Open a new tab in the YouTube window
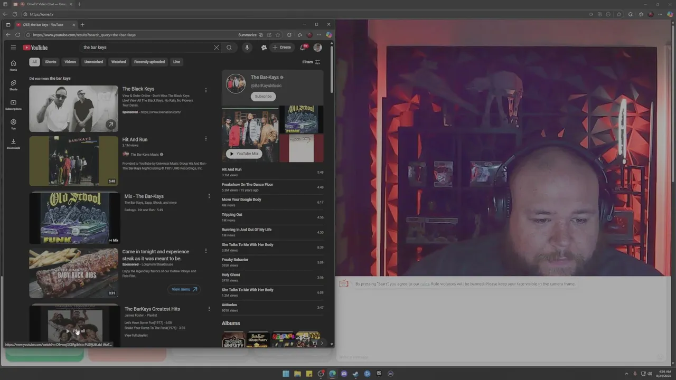Screen dimensions: 676x380 [82, 25]
